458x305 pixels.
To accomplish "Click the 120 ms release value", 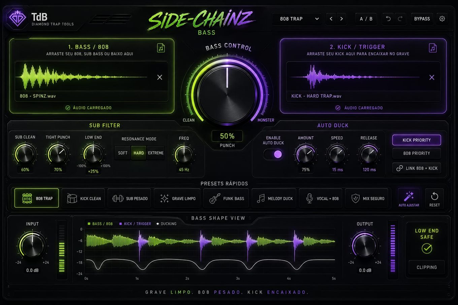I will click(x=369, y=170).
